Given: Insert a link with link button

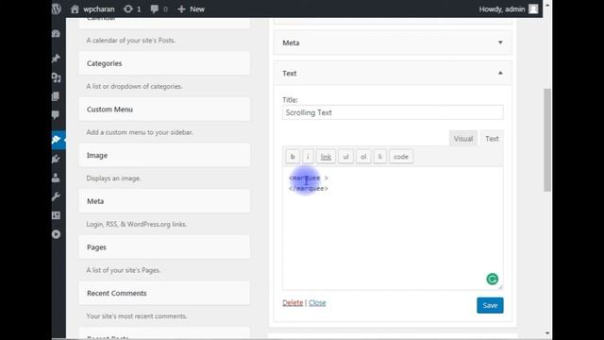Looking at the screenshot, I should tap(326, 157).
